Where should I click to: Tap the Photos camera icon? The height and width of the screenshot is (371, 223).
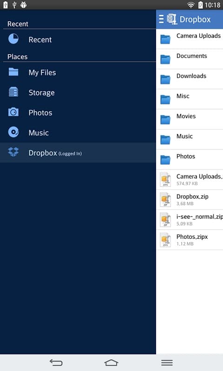(13, 112)
